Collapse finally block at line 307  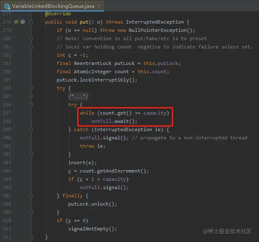[31, 196]
